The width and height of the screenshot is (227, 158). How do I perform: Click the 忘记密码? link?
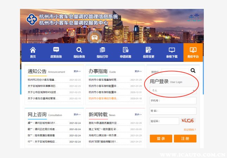tap(190, 130)
